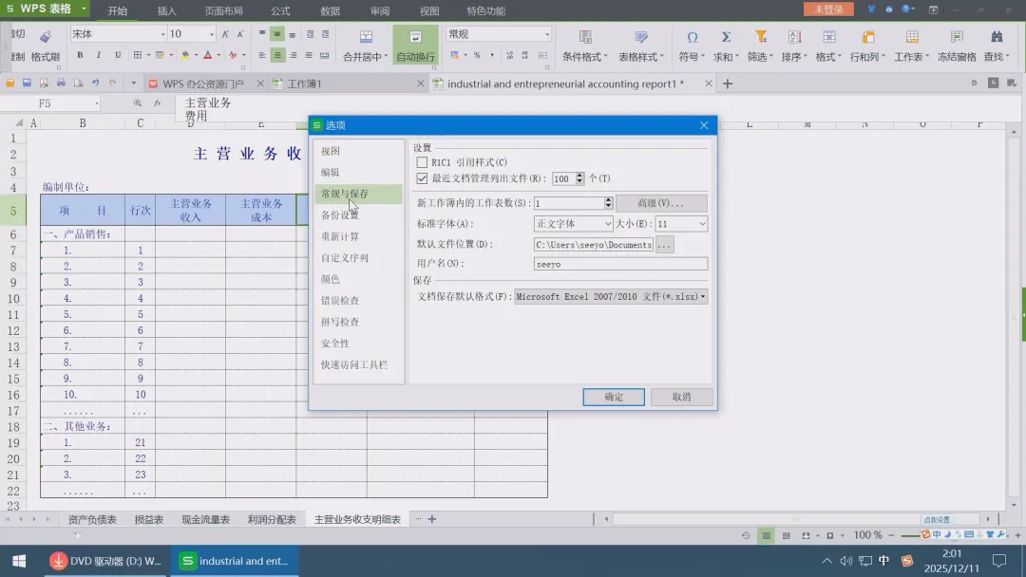Open the WPS 表格 application menu dropdown
Viewport: 1026px width, 577px height.
84,9
